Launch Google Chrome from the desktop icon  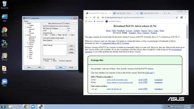tap(5, 31)
